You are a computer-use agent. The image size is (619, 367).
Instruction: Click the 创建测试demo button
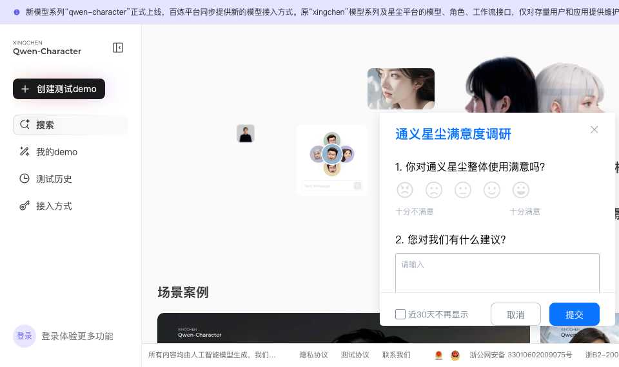click(59, 89)
